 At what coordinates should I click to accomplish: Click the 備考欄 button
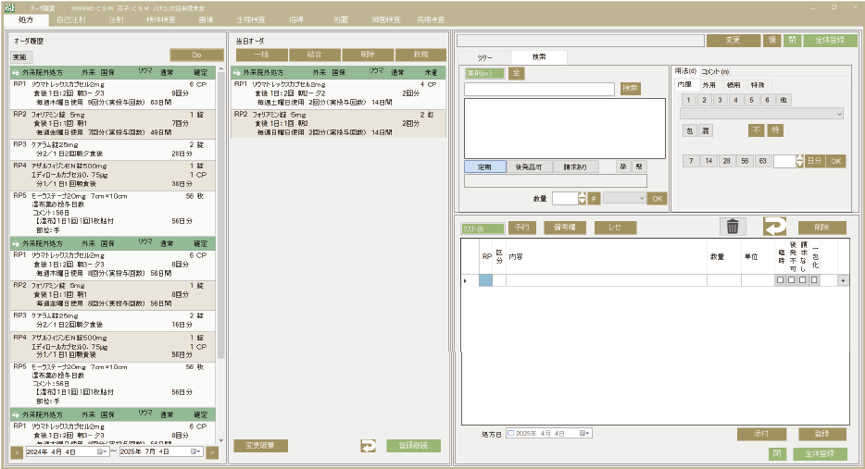point(565,227)
